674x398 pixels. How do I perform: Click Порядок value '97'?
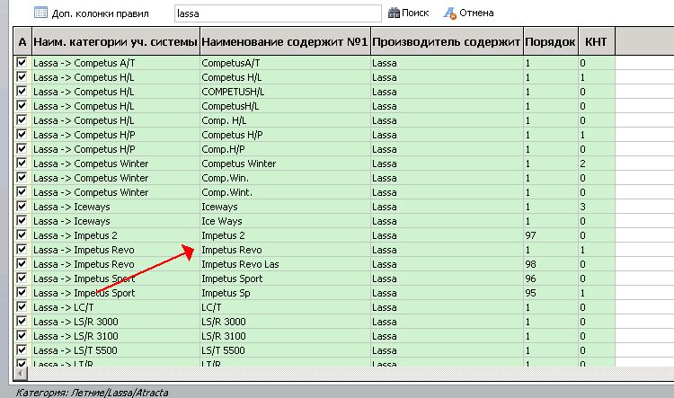pos(530,235)
